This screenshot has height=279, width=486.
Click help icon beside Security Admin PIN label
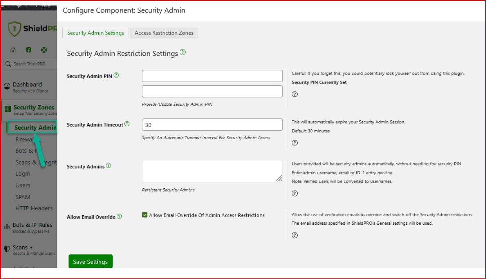[x=116, y=76]
